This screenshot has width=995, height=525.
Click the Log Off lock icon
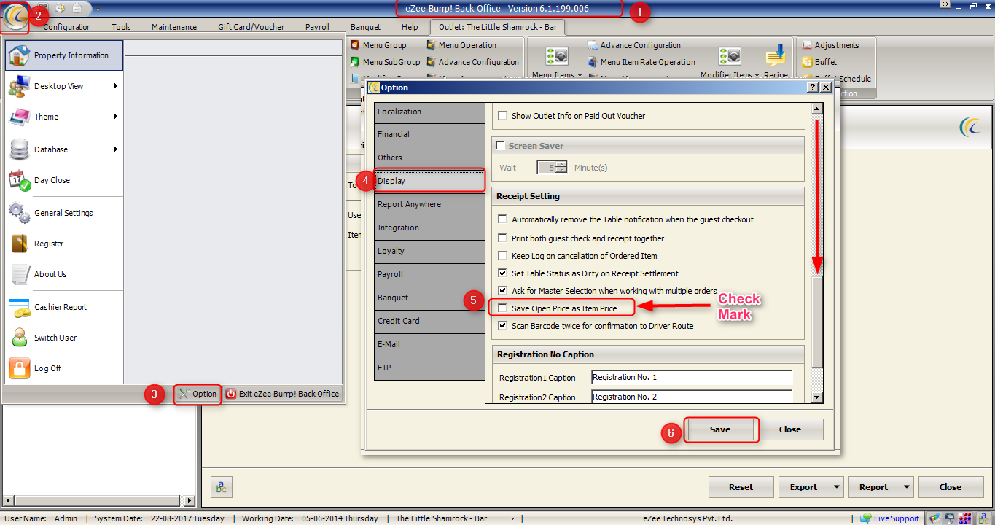pyautogui.click(x=19, y=368)
